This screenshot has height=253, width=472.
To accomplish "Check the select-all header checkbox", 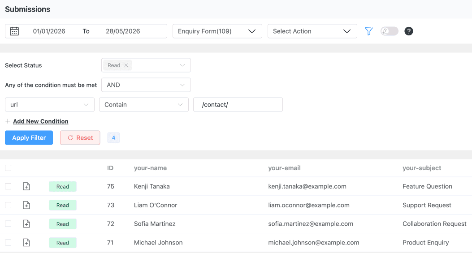I will coord(8,168).
